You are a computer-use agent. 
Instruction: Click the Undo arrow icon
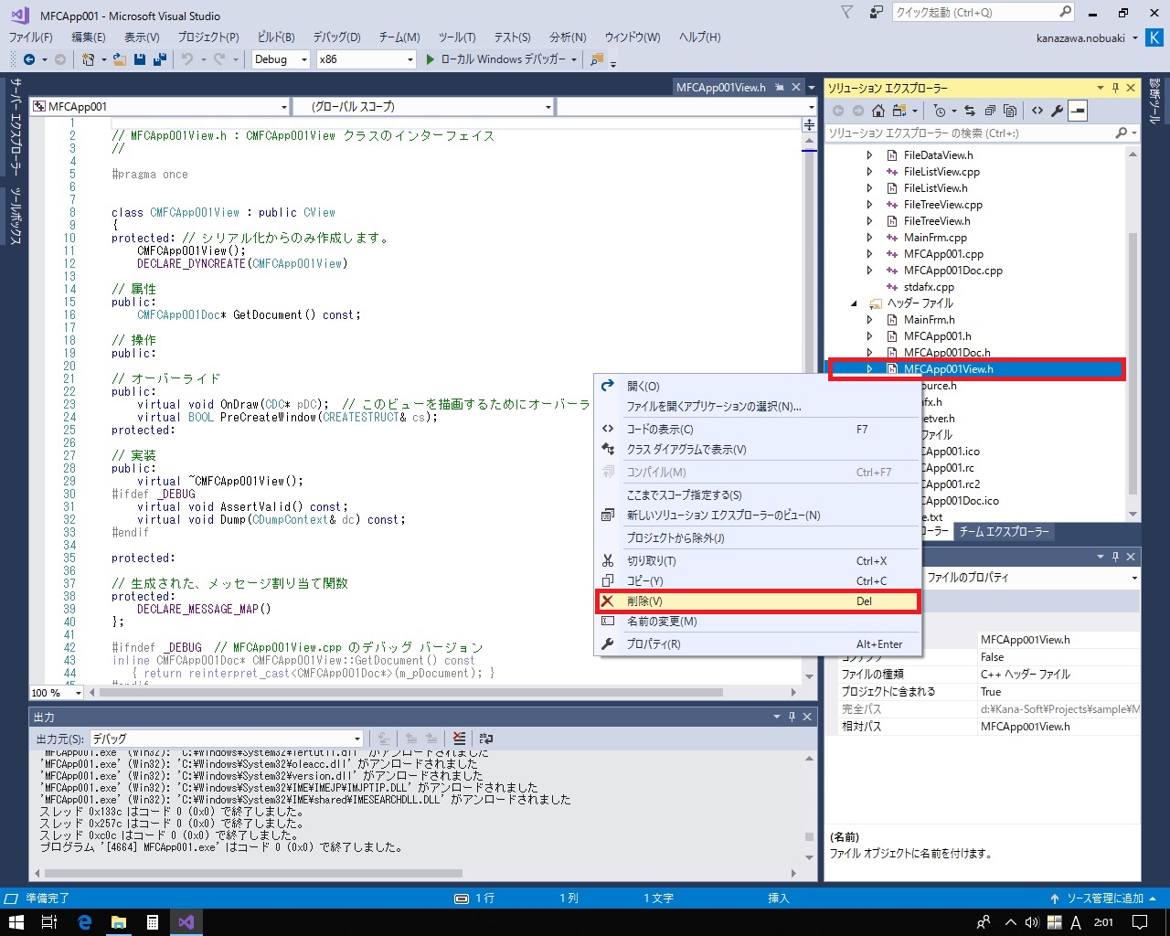[x=186, y=59]
